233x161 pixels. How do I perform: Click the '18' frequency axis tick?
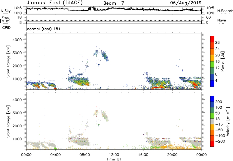point(20,17)
